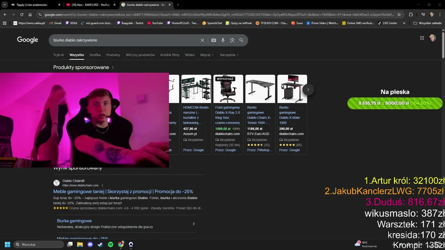The height and width of the screenshot is (250, 445).
Task: Select the Wideo search tab
Action: point(190,55)
